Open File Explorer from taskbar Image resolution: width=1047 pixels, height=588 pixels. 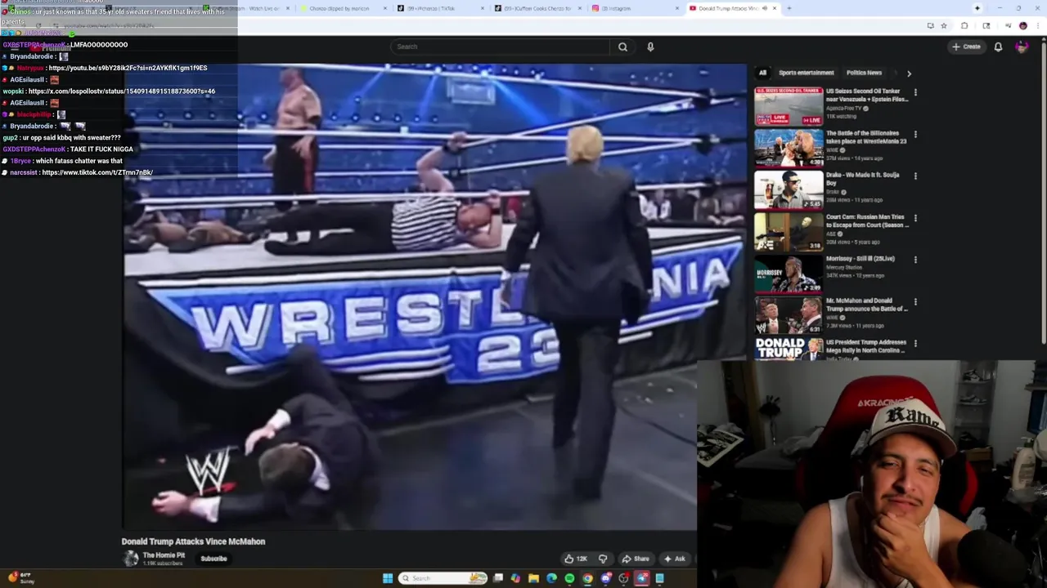533,578
